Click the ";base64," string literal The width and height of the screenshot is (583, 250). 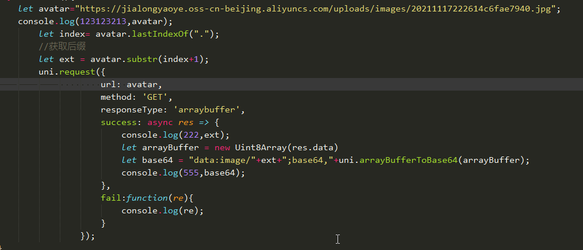point(308,160)
